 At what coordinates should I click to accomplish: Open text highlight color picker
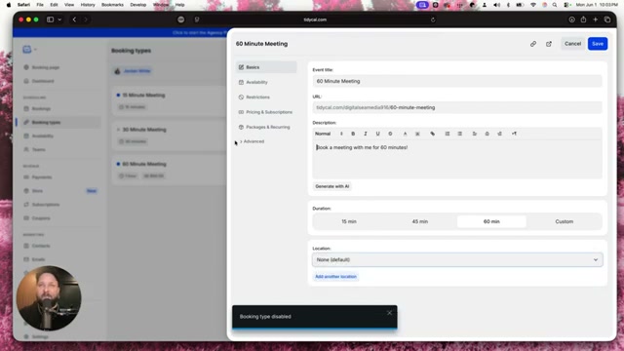coord(417,134)
